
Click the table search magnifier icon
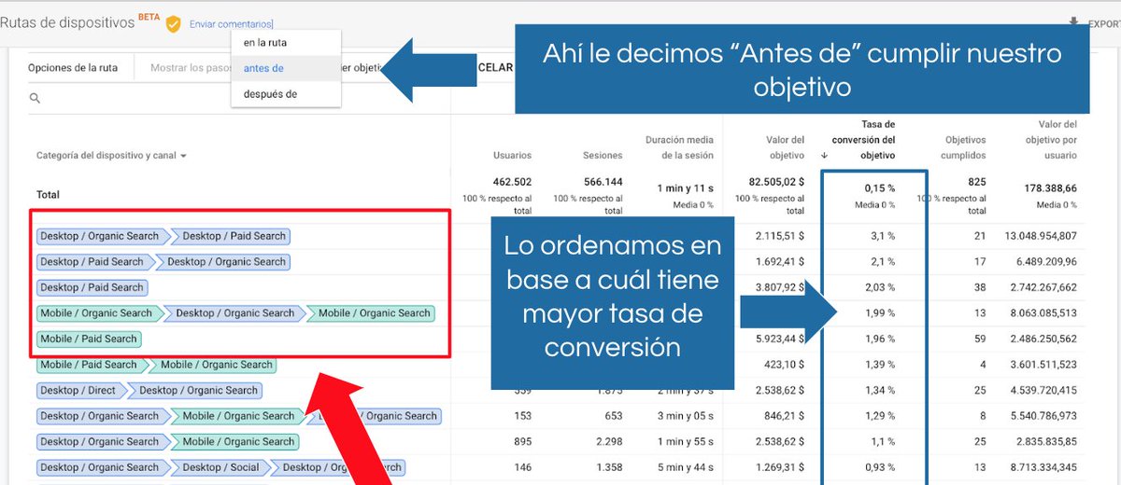(35, 98)
